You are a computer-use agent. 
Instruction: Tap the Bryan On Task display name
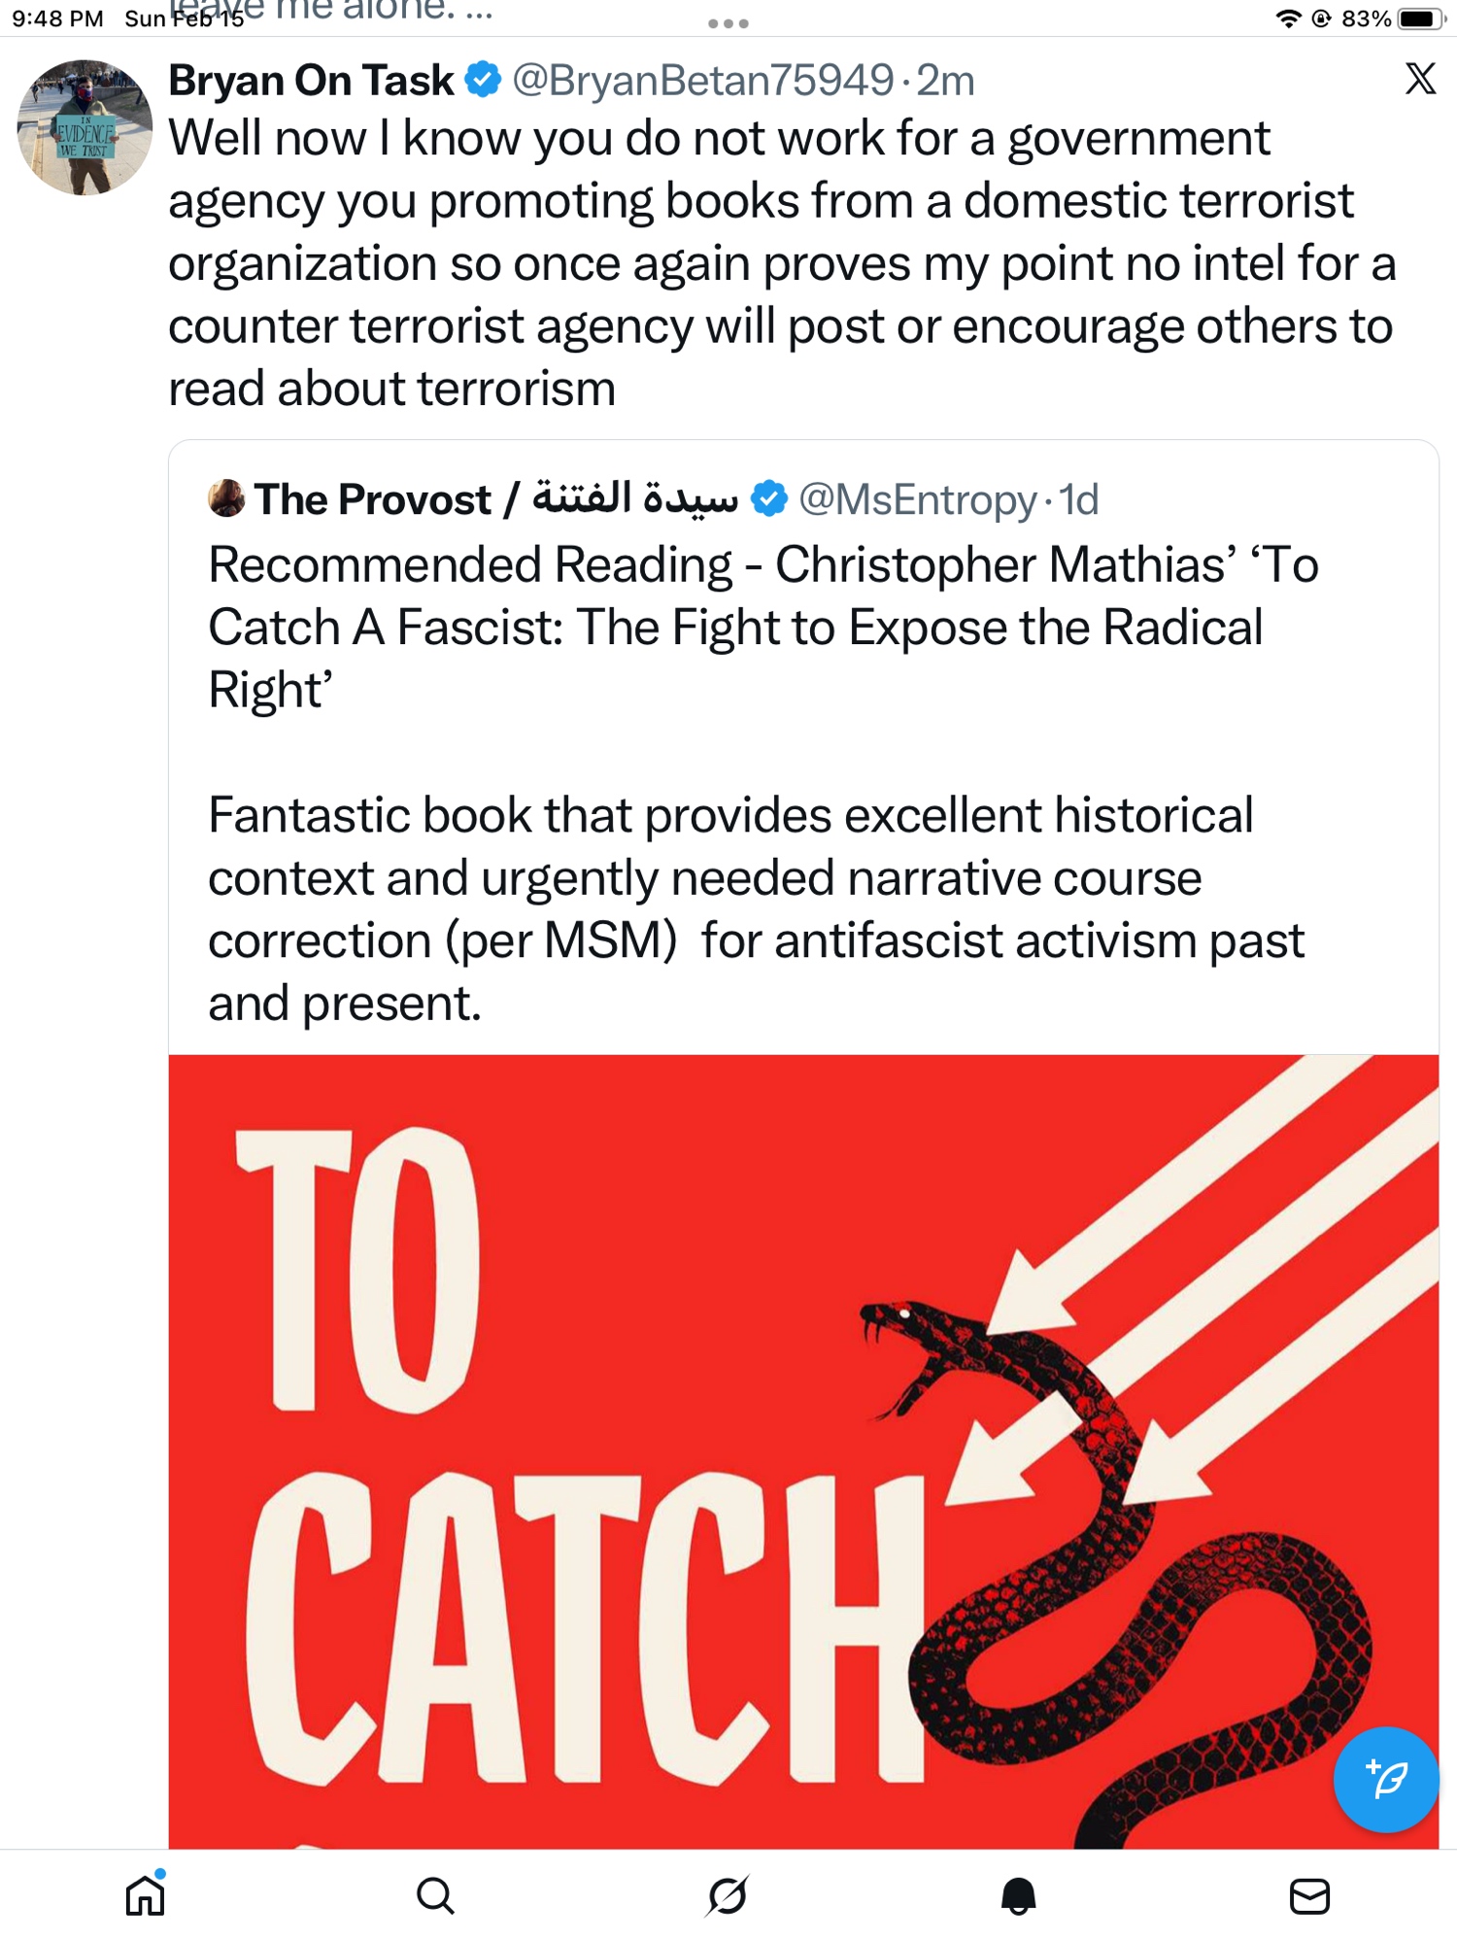pos(311,80)
